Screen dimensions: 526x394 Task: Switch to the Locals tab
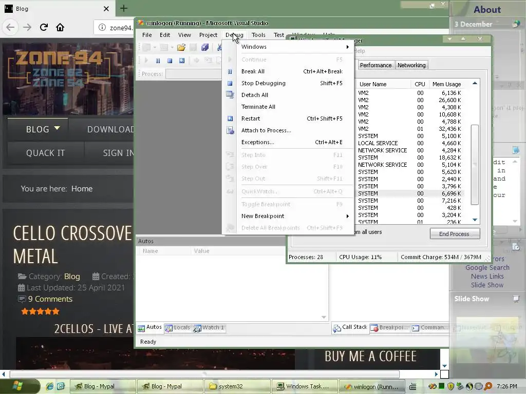click(x=178, y=328)
